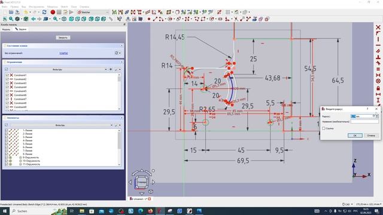Select the Split edge tool
This screenshot has width=383, height=215.
(248, 19)
